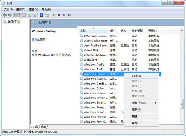Sort by 启动类型 column header
This screenshot has height=136, width=186.
[x=137, y=31]
